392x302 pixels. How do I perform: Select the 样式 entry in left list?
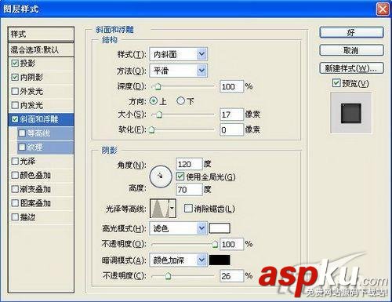coord(41,35)
